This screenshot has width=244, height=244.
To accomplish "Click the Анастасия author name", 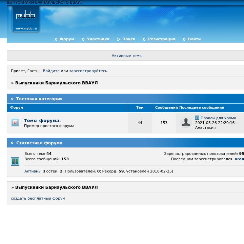I will click(x=205, y=128).
